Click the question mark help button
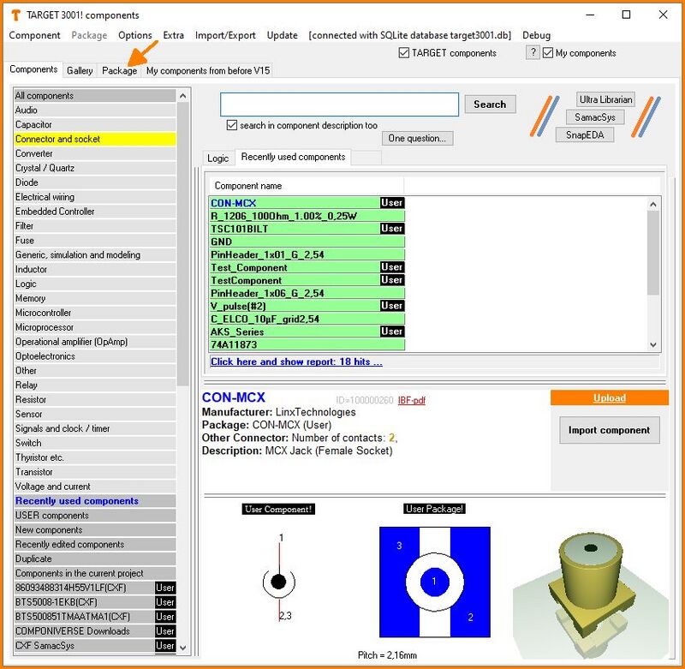Screen dimensions: 685x669 [533, 53]
